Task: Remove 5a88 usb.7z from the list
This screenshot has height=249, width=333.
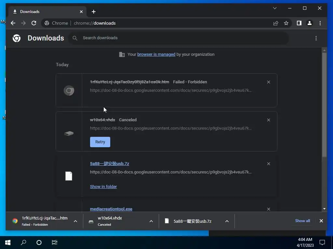Action: (x=268, y=164)
